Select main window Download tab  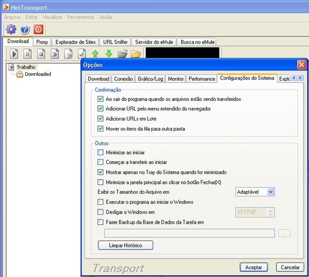coord(18,41)
